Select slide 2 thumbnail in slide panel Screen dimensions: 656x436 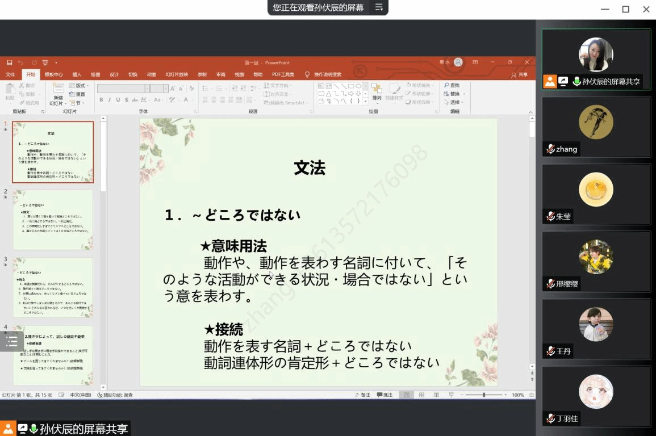tap(53, 220)
